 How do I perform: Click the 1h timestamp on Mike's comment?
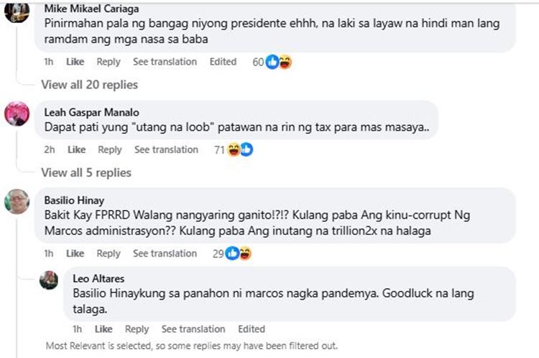tap(48, 62)
